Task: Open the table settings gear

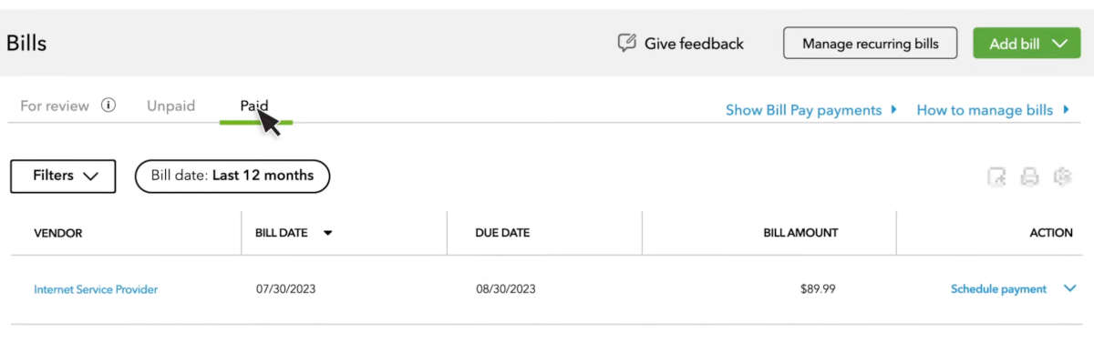Action: coord(1062,177)
